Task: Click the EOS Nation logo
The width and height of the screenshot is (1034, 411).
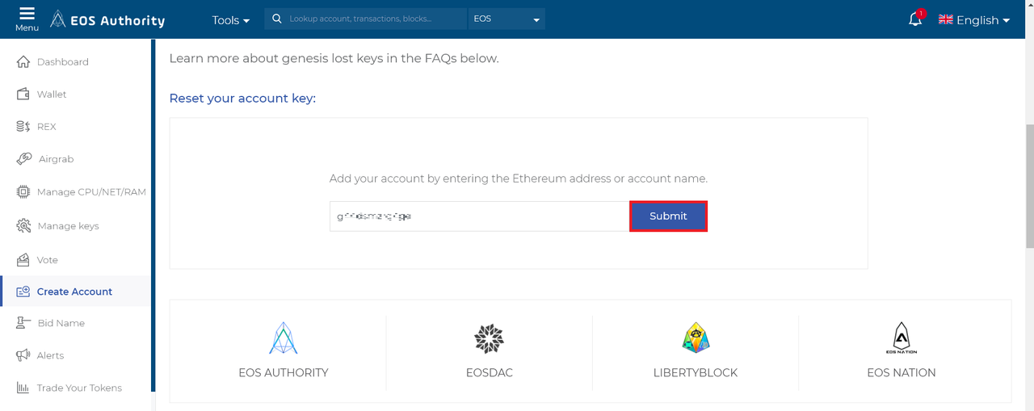Action: point(902,338)
